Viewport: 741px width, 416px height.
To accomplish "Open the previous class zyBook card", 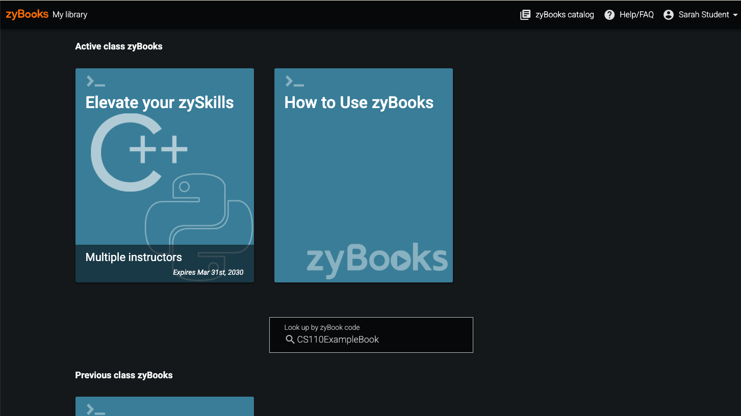I will click(165, 406).
